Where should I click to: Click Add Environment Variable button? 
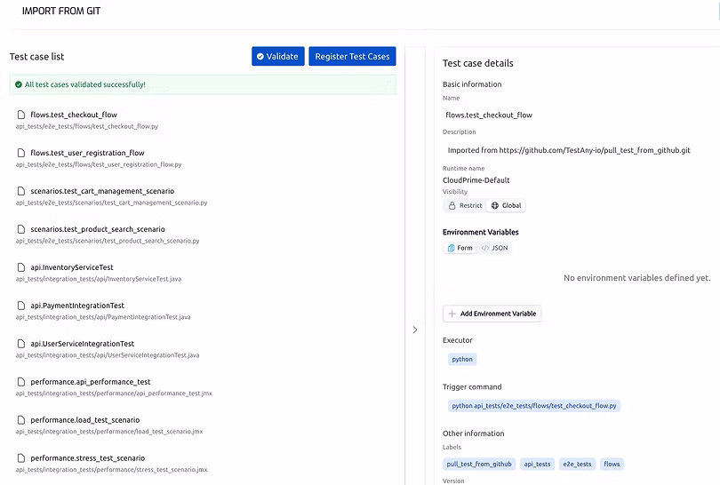pos(492,314)
